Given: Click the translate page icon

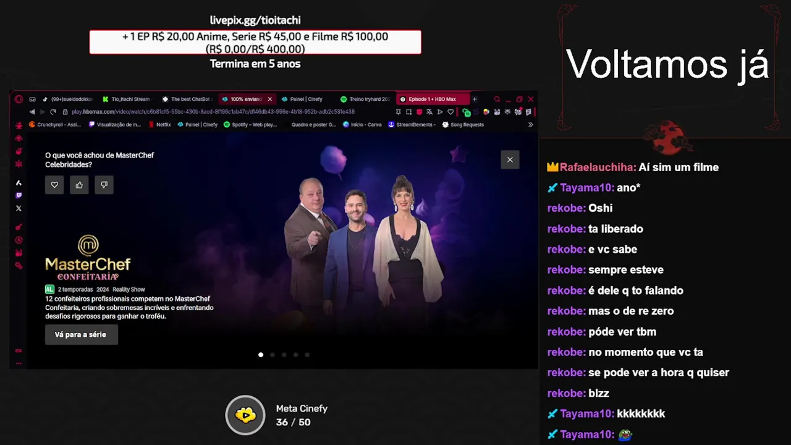Looking at the screenshot, I should tap(429, 112).
